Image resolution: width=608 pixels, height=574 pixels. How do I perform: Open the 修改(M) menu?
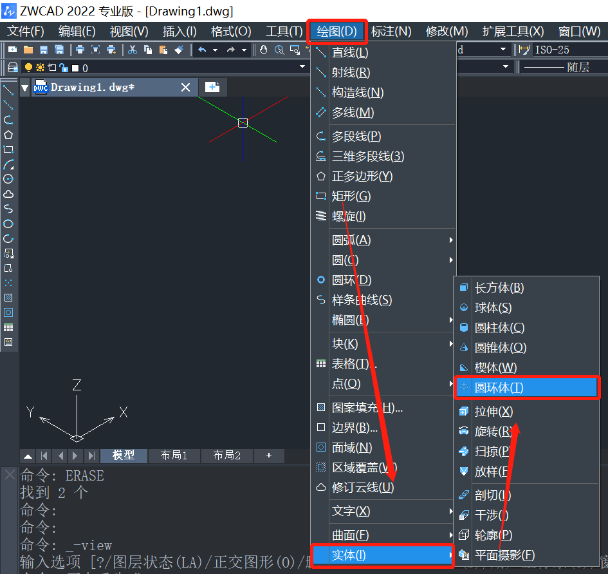(x=447, y=32)
